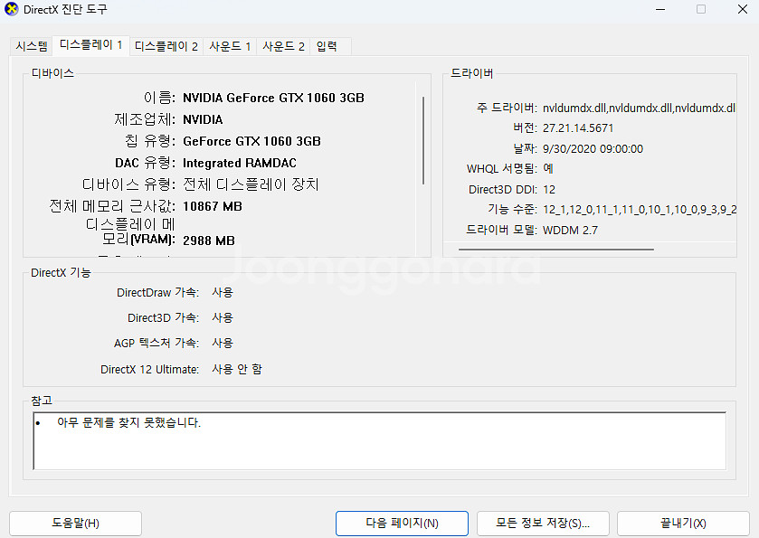This screenshot has height=538, width=759.
Task: Select the 디스플레이 1 tab
Action: pyautogui.click(x=91, y=45)
